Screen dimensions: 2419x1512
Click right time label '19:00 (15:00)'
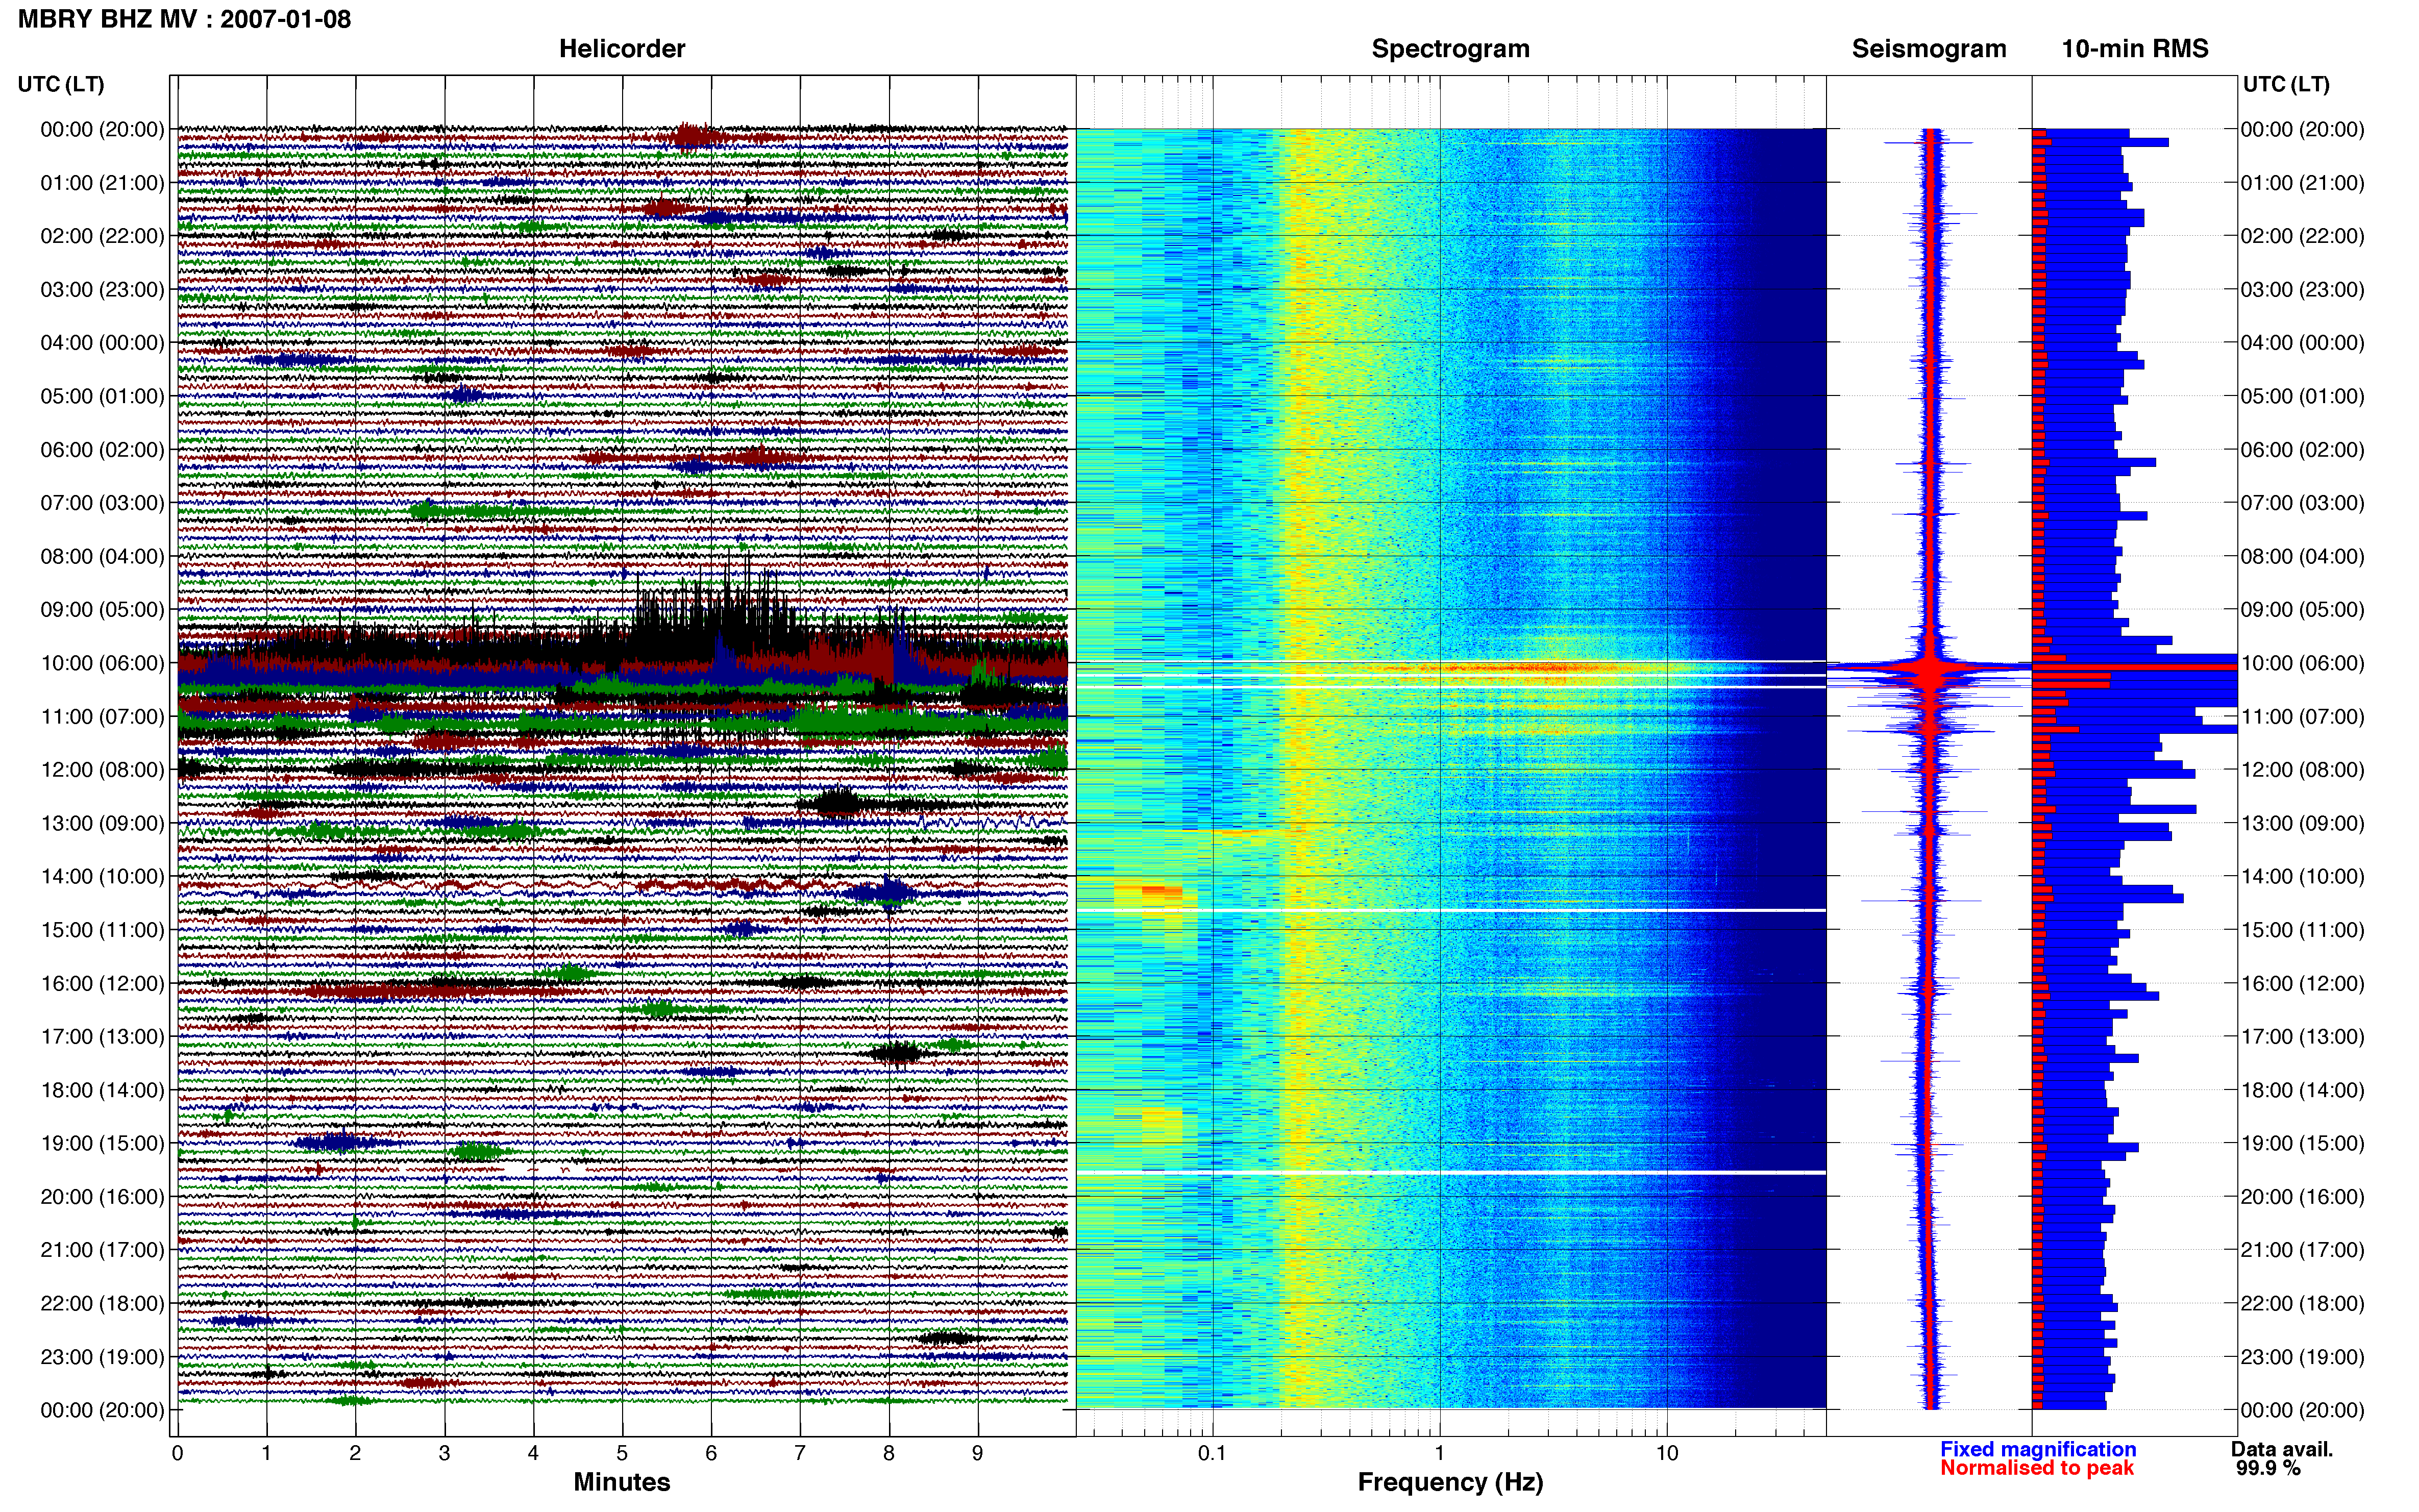coord(2302,1143)
